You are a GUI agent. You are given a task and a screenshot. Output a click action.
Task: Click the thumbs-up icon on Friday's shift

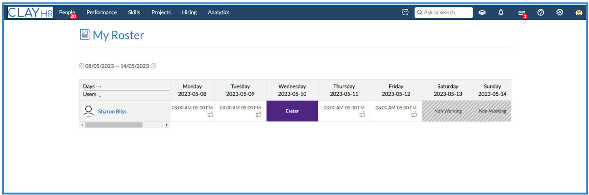pyautogui.click(x=414, y=115)
